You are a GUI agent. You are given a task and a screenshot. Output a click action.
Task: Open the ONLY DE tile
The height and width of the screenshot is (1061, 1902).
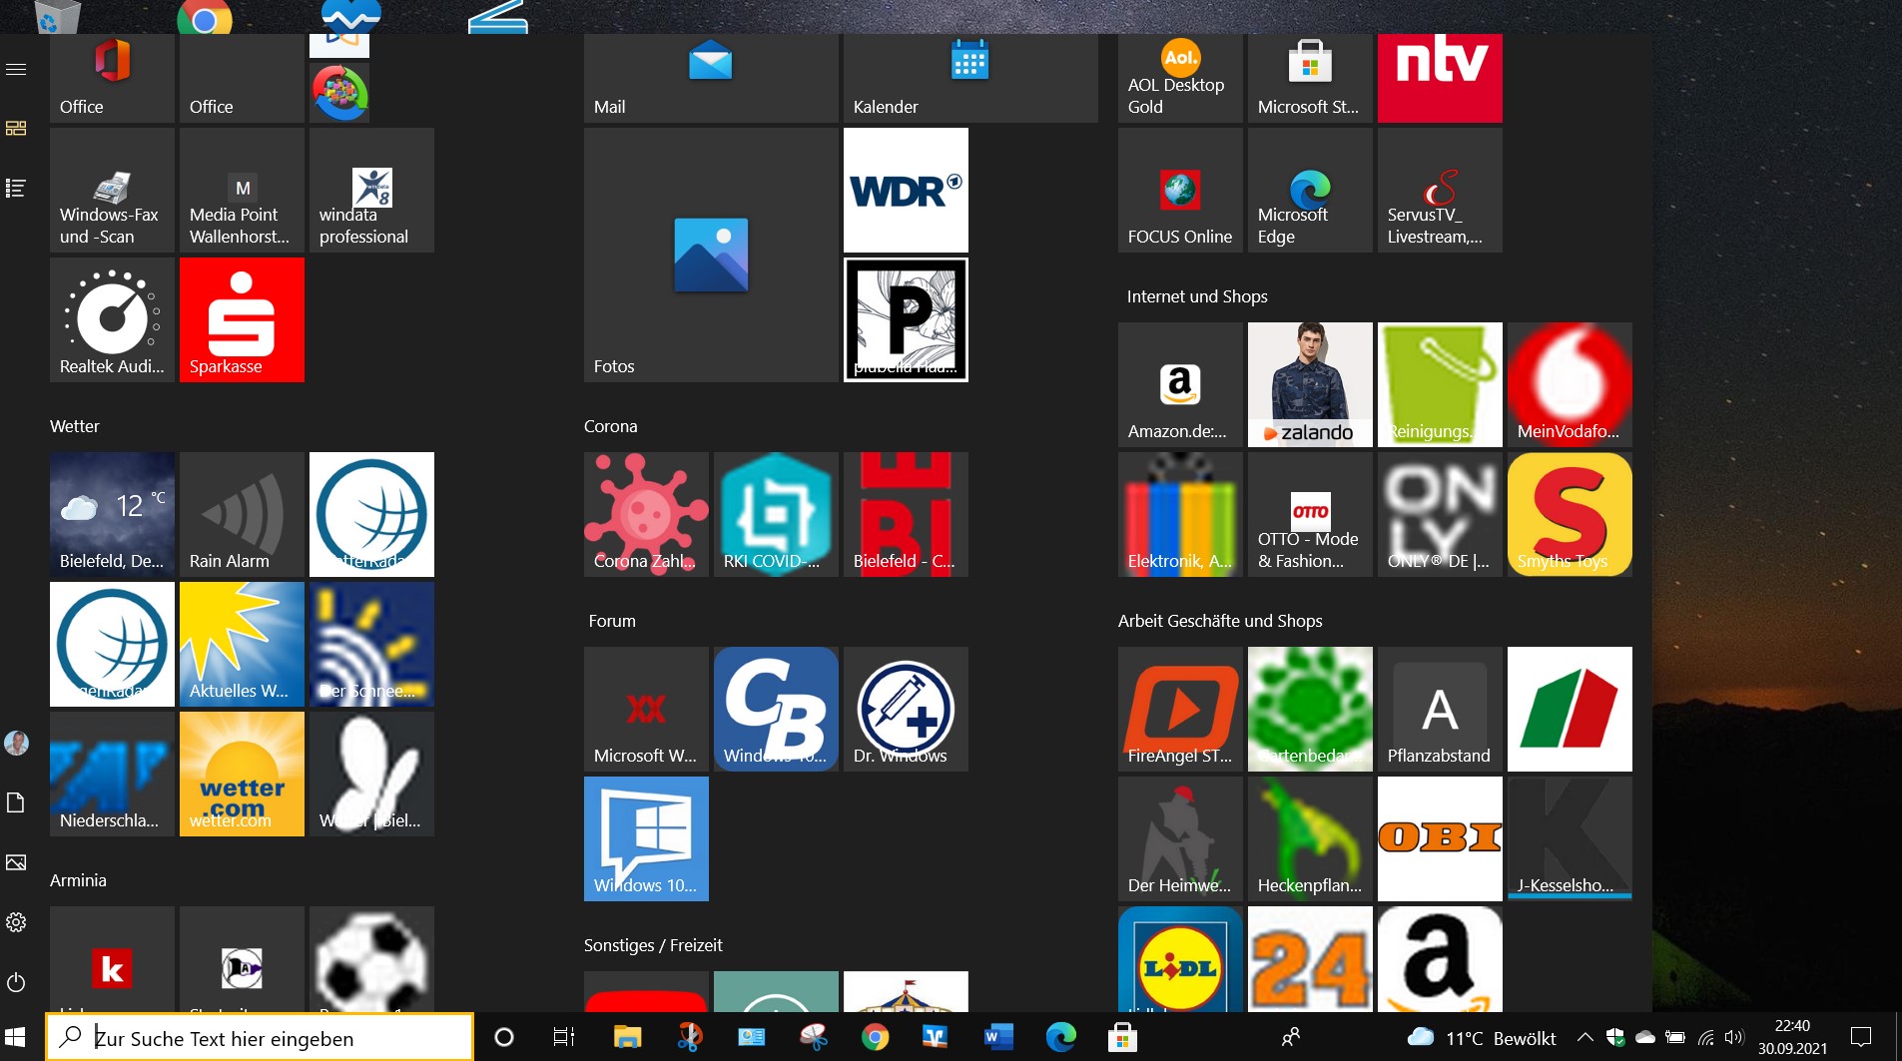tap(1440, 514)
